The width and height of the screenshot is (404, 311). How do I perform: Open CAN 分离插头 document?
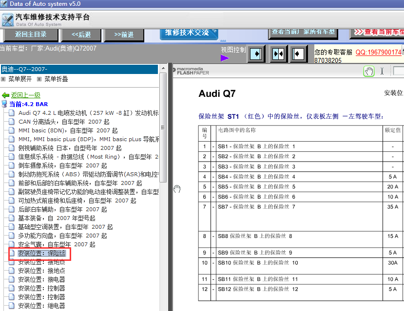point(64,122)
